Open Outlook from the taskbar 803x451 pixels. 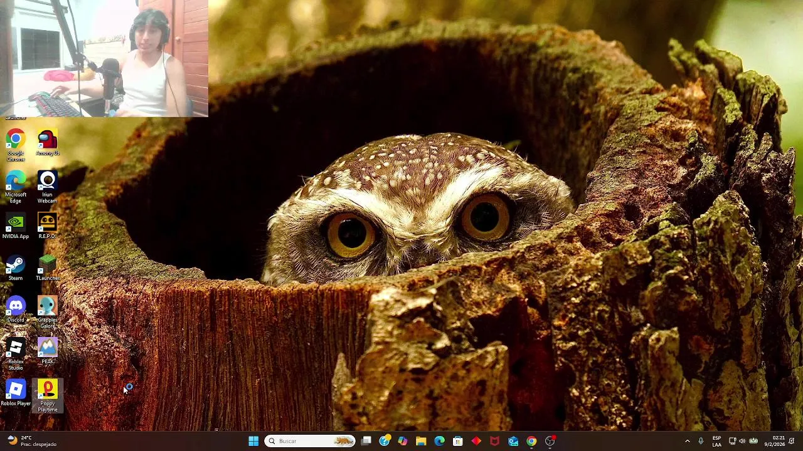coord(513,441)
